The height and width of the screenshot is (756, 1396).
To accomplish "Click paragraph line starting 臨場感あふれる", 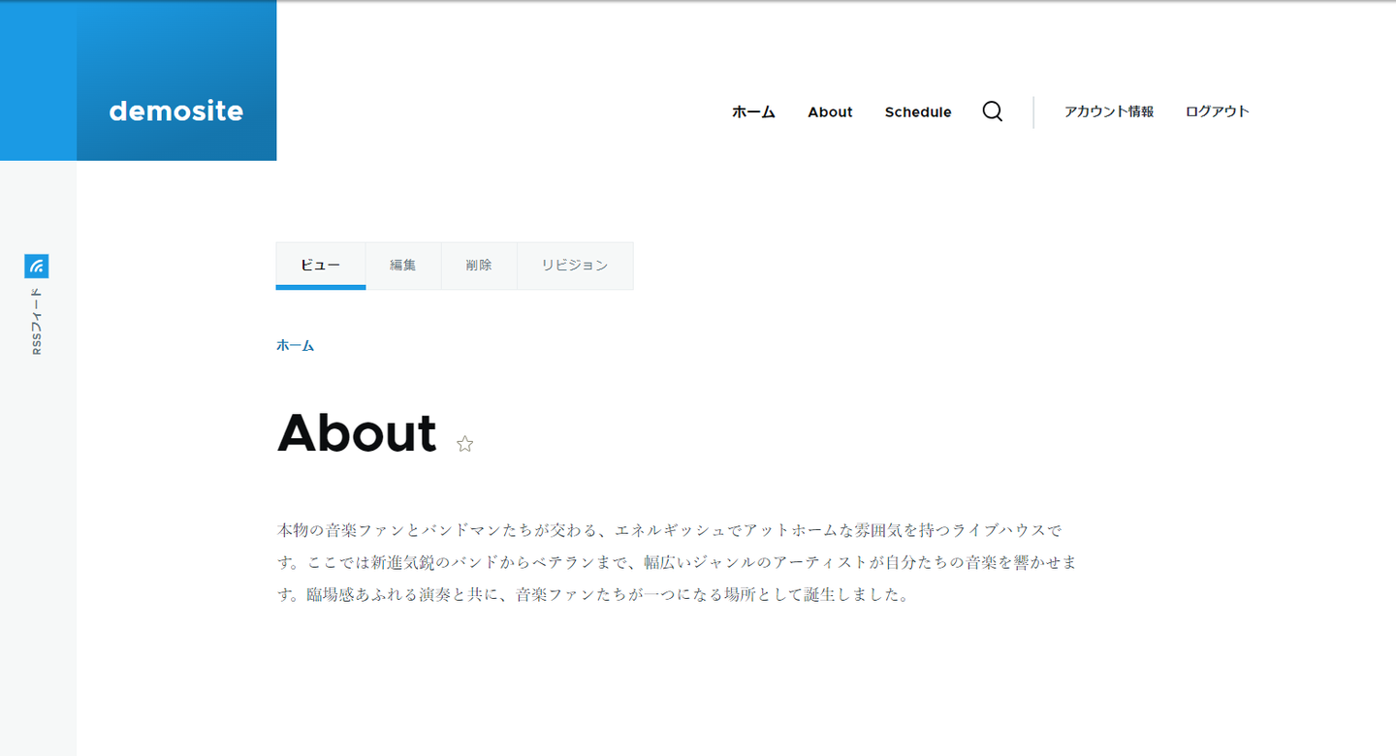I will pos(608,594).
